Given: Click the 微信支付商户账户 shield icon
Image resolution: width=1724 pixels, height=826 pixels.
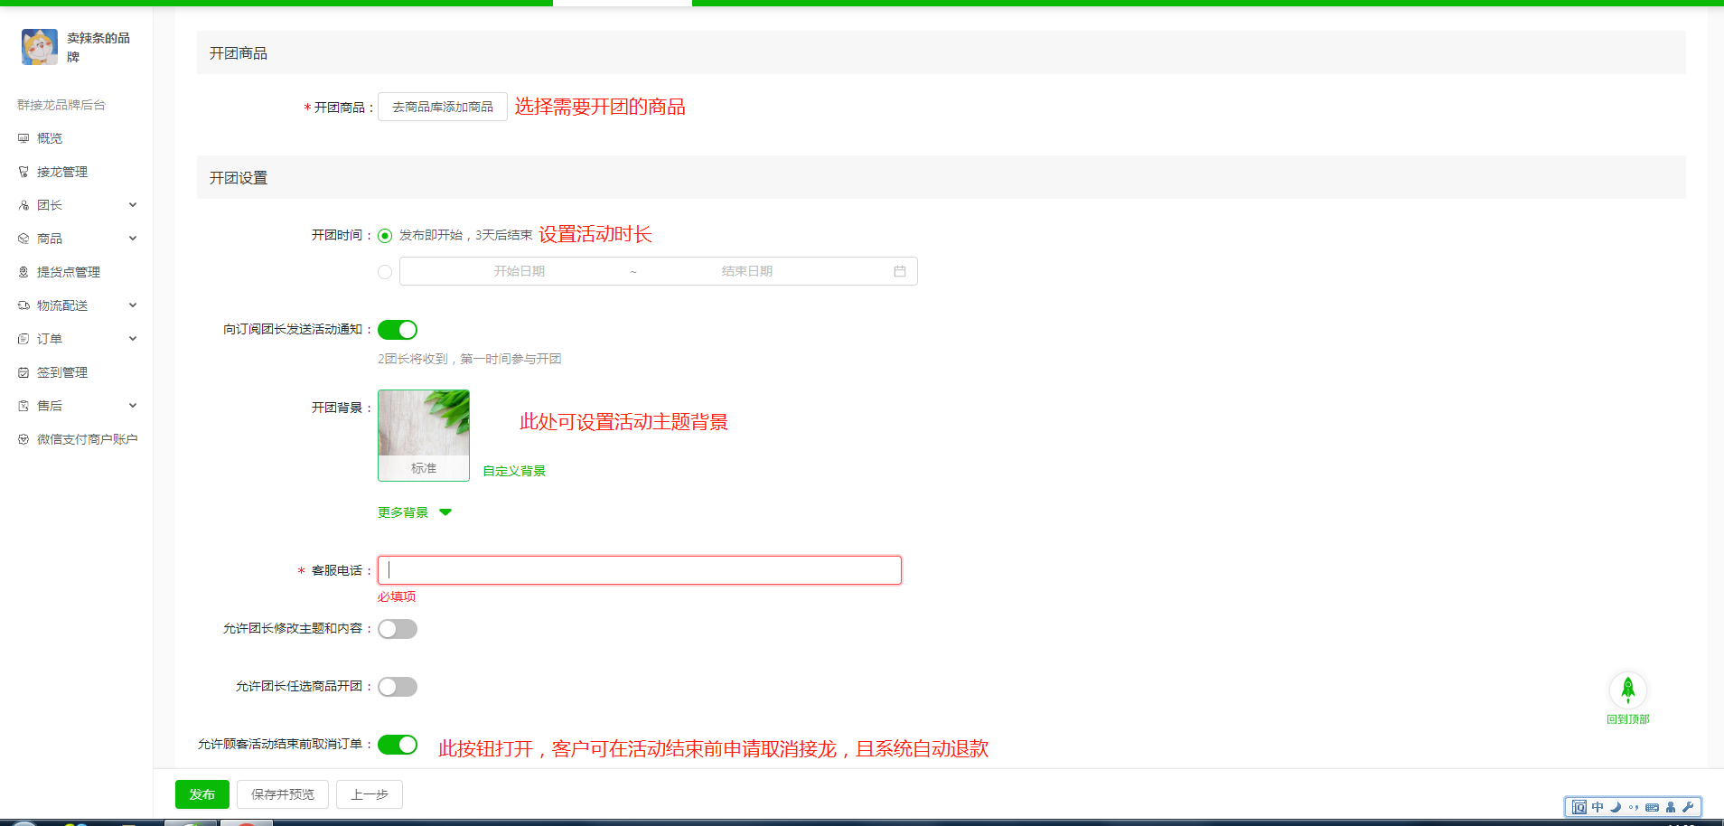Looking at the screenshot, I should pyautogui.click(x=23, y=439).
